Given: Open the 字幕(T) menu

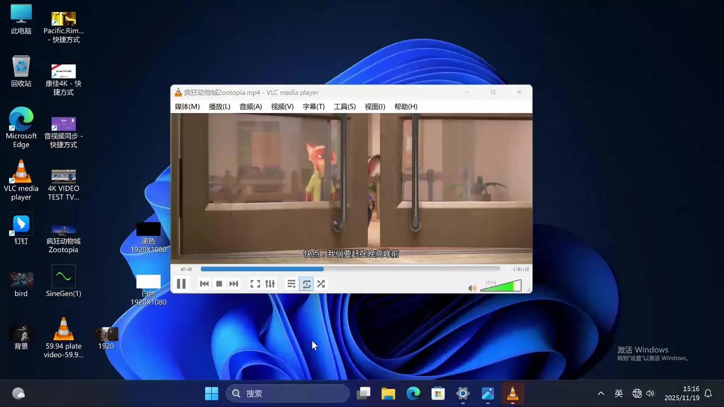Looking at the screenshot, I should tap(313, 106).
